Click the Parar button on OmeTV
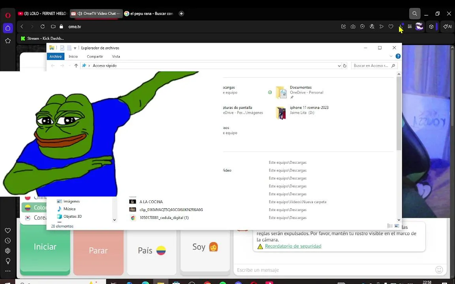The width and height of the screenshot is (455, 284). click(98, 251)
